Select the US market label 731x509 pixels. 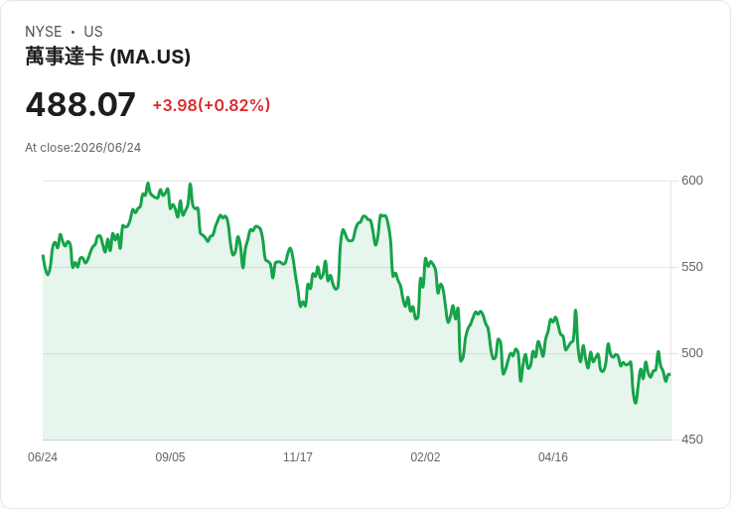(93, 32)
